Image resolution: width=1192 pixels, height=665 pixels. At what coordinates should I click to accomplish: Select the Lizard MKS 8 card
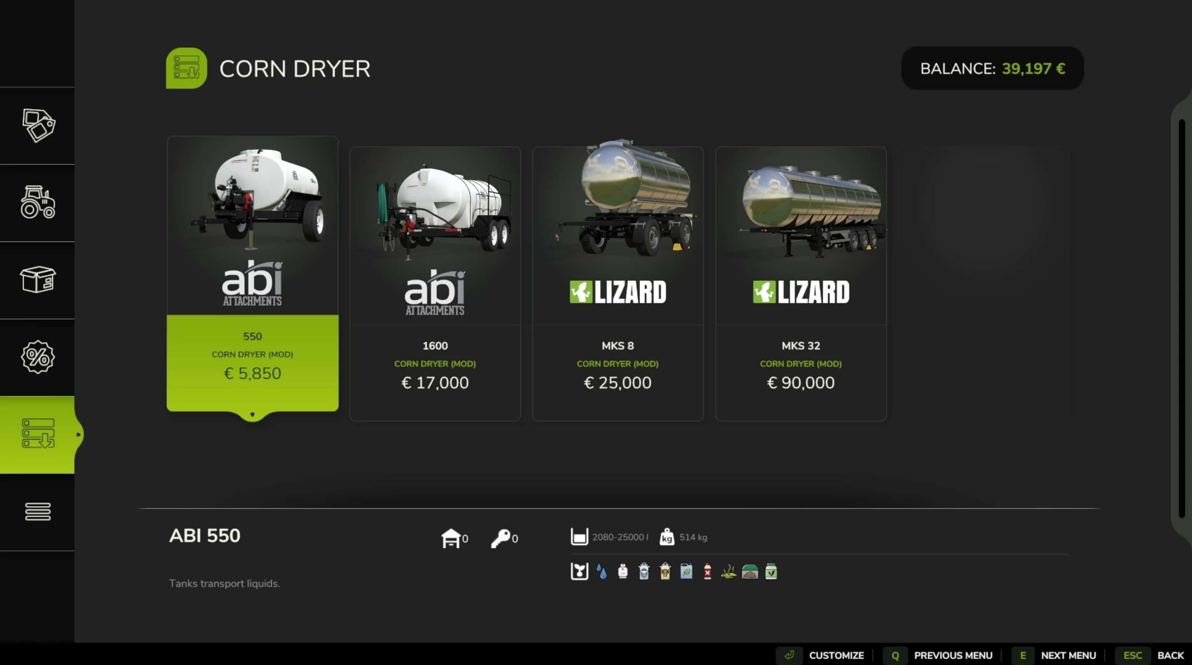coord(618,283)
